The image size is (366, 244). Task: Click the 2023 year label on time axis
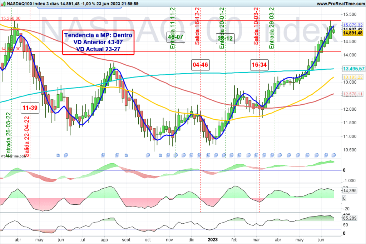click(x=213, y=240)
